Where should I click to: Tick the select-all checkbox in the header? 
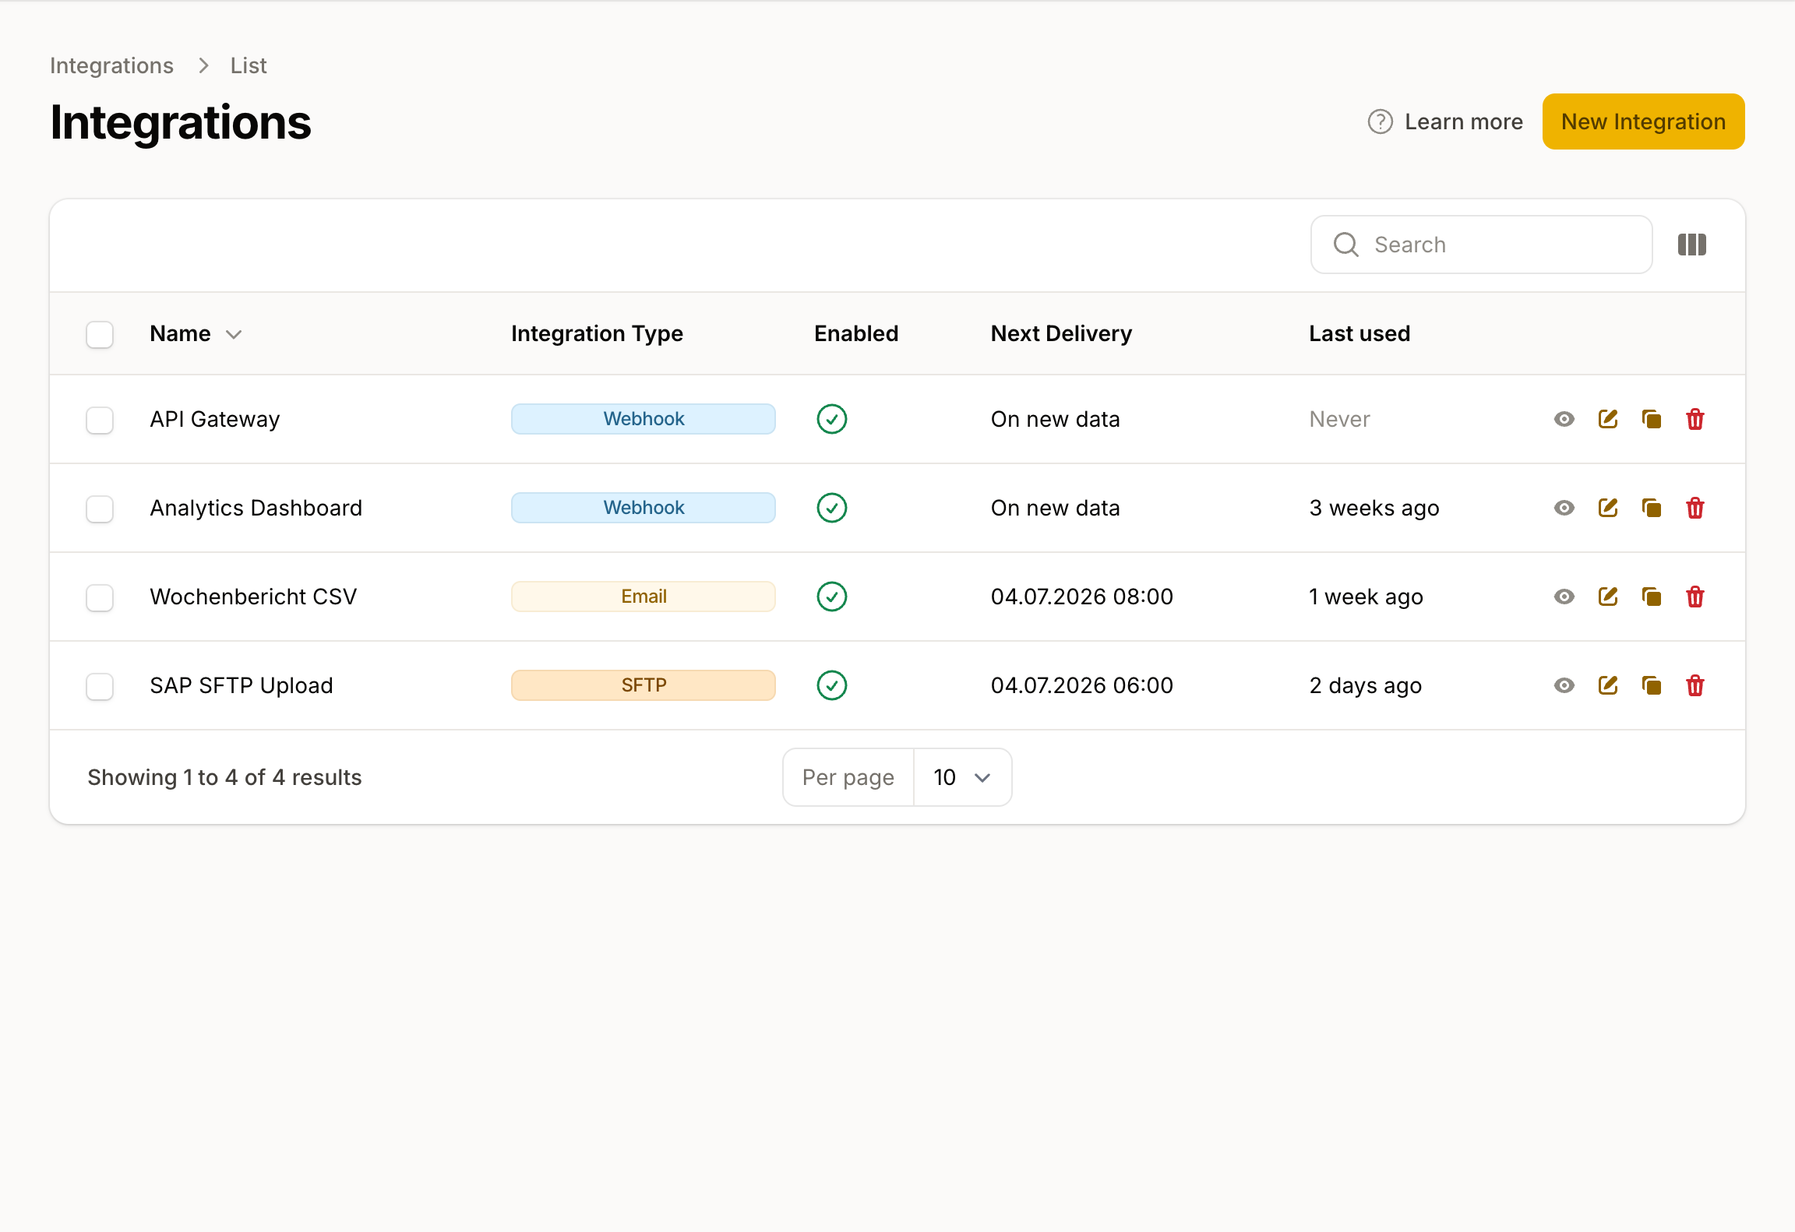click(100, 335)
